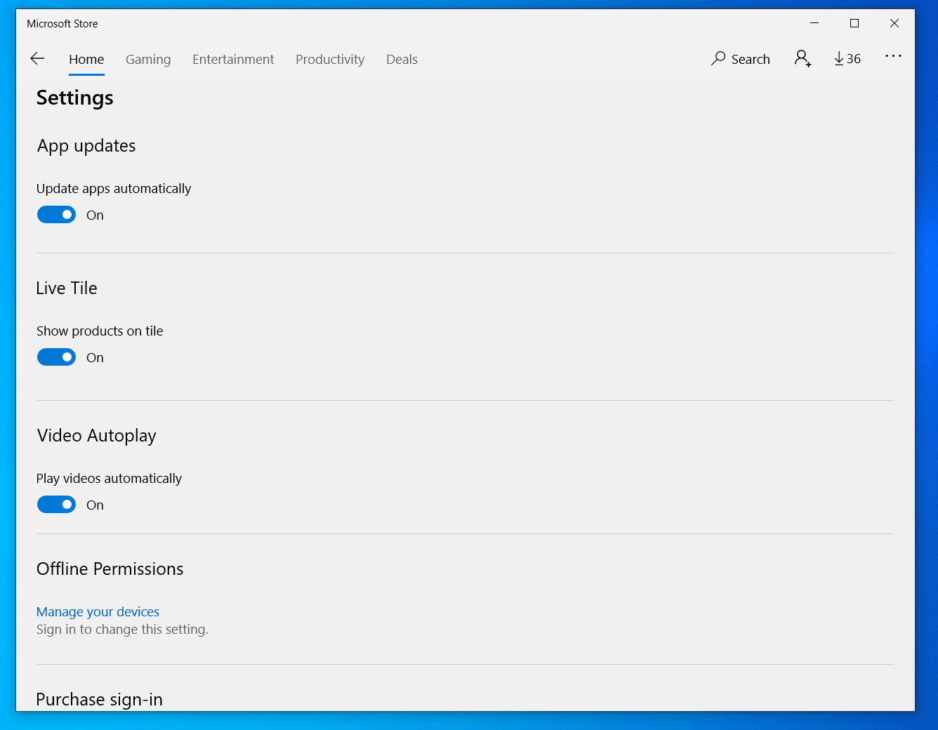Maximize the Microsoft Store window
The image size is (938, 730).
click(854, 23)
